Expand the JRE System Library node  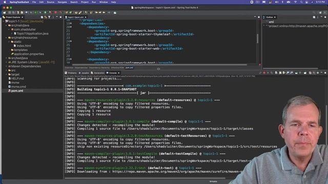pyautogui.click(x=6, y=62)
